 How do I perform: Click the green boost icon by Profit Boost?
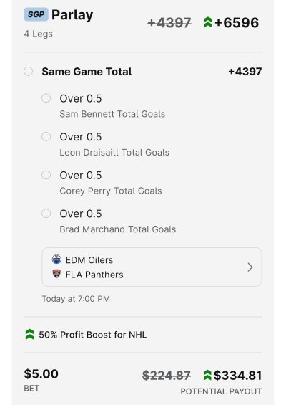30,335
